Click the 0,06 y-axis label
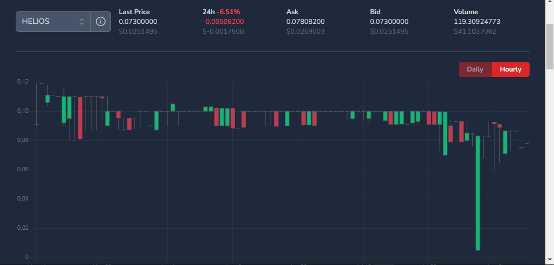The image size is (554, 265). pyautogui.click(x=23, y=170)
